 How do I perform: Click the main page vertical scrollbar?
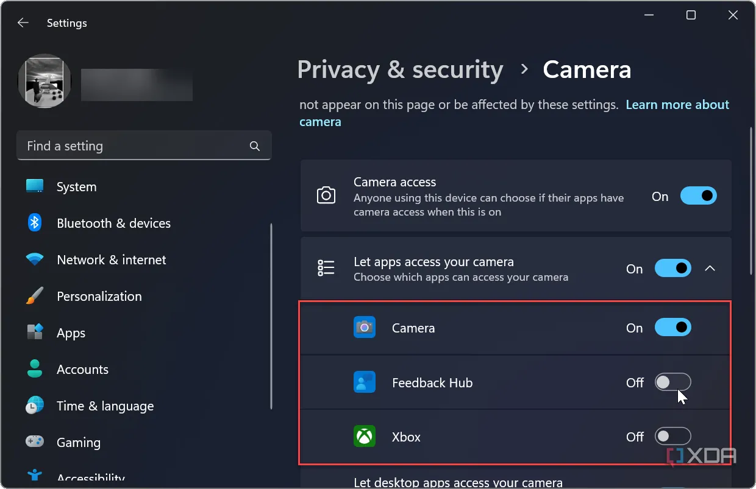tap(751, 201)
